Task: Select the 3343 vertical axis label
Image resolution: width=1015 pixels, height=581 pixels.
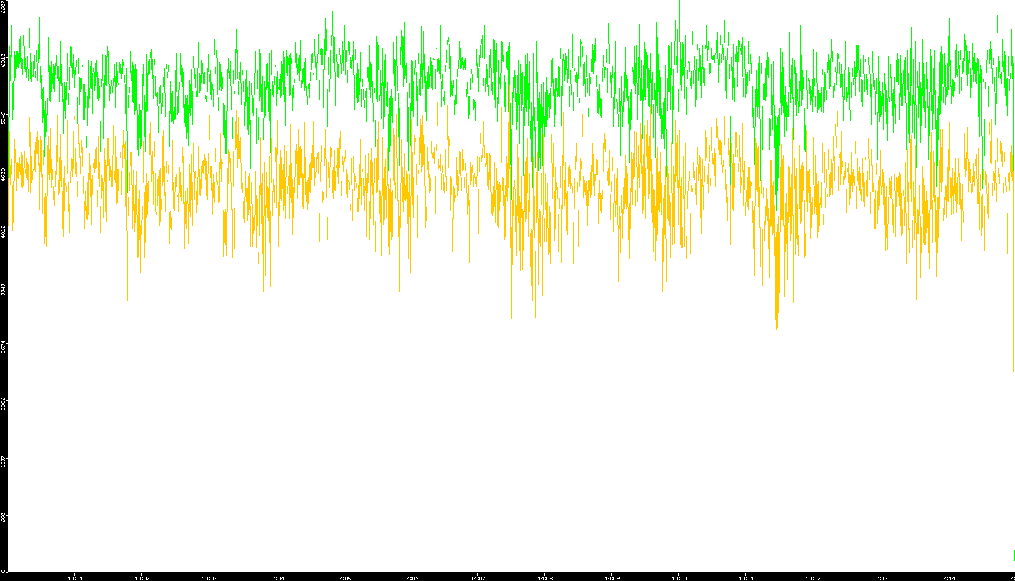Action: (3, 289)
